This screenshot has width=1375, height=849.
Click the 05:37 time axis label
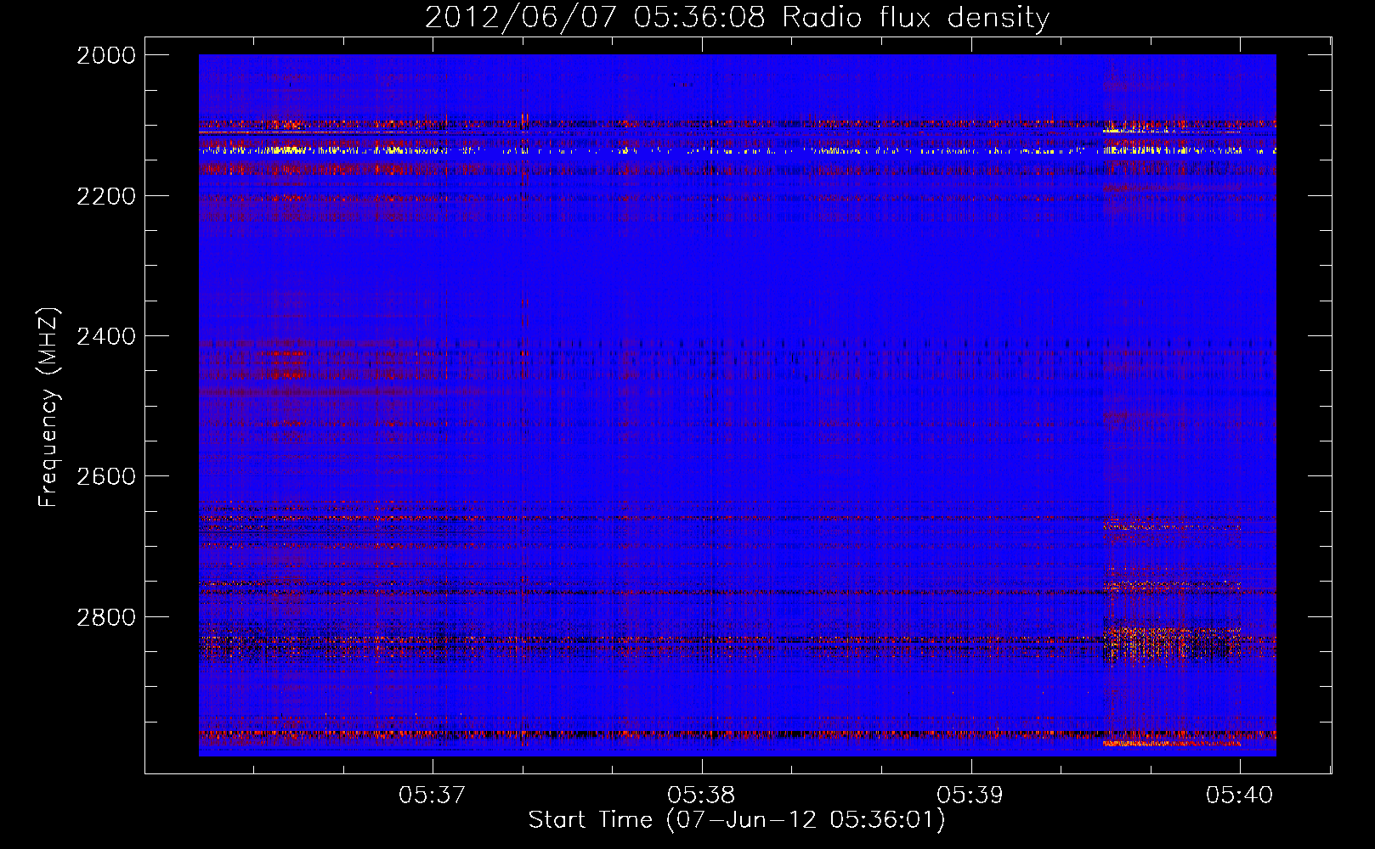click(433, 795)
